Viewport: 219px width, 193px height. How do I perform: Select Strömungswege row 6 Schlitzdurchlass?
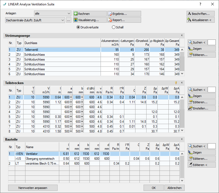coord(94,74)
